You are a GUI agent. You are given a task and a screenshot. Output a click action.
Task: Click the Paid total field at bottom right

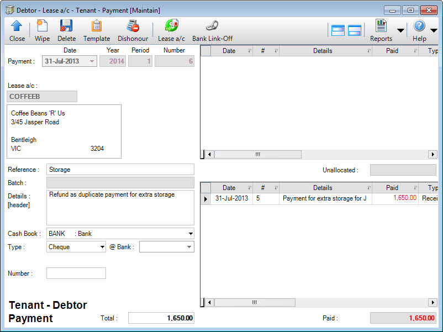403,318
